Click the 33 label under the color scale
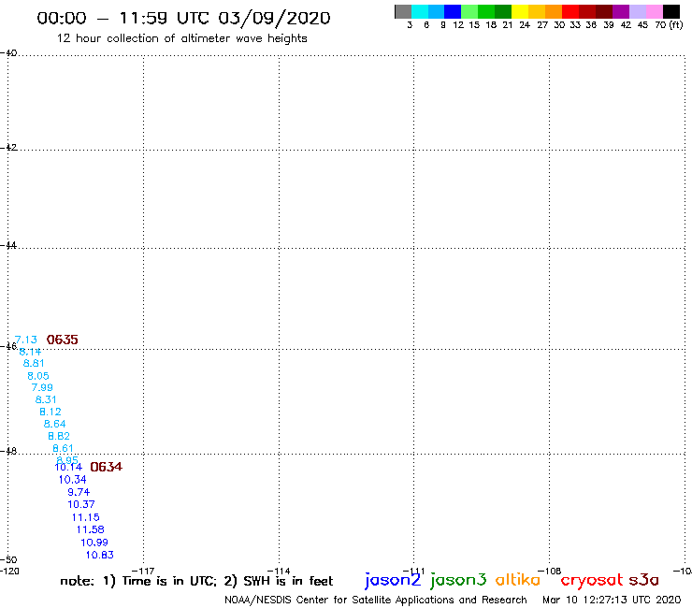Image resolution: width=692 pixels, height=608 pixels. click(574, 24)
